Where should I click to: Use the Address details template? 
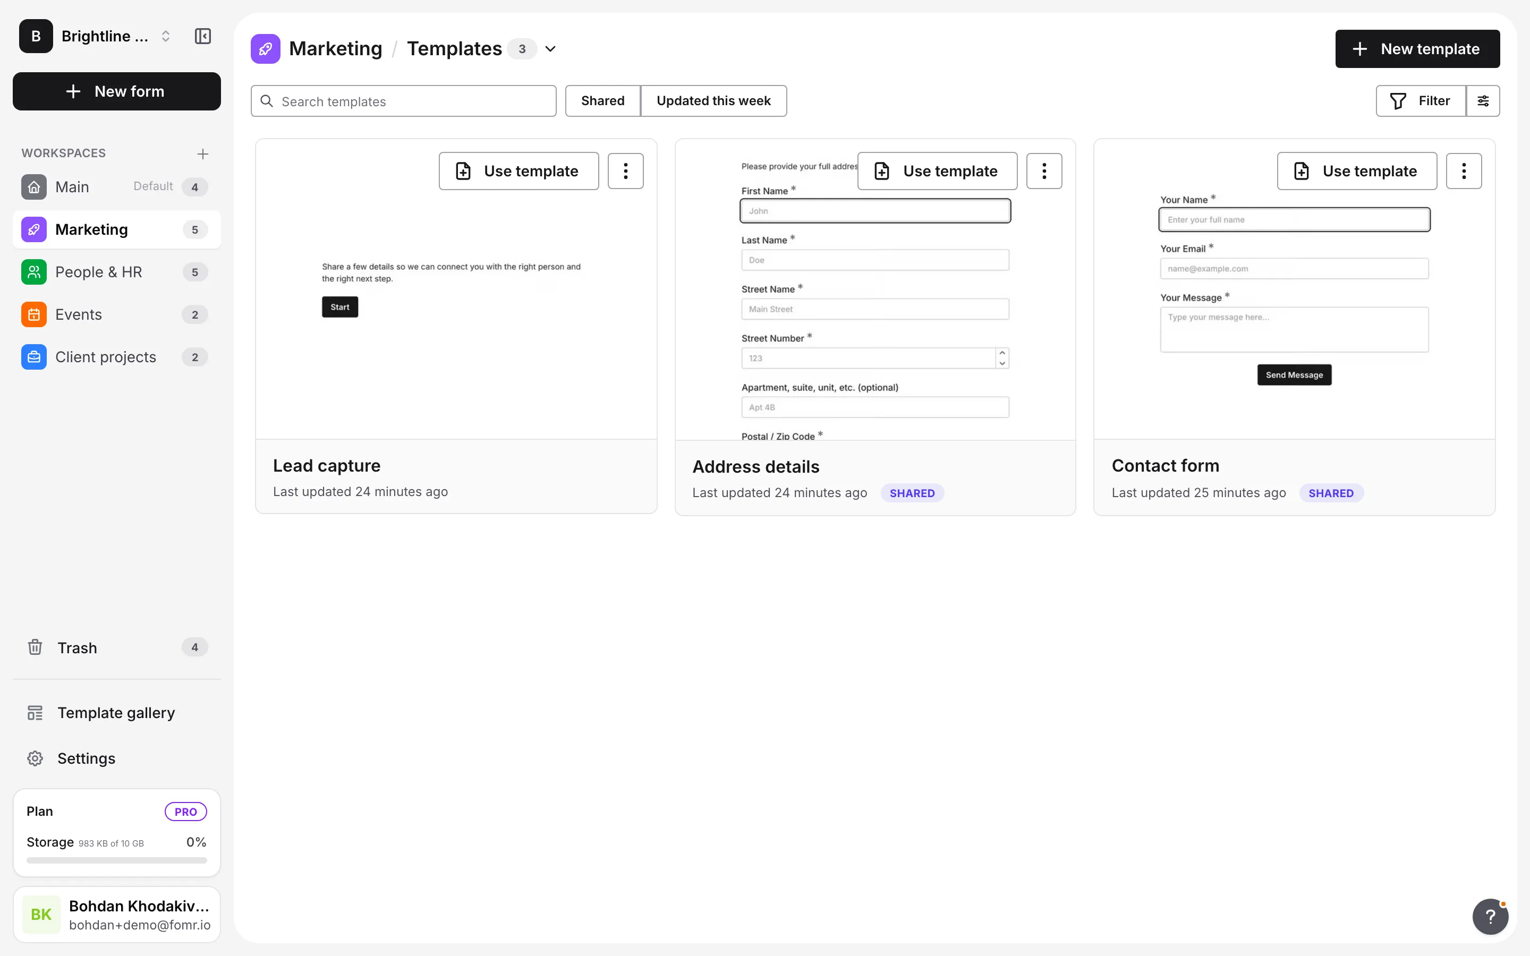point(938,170)
